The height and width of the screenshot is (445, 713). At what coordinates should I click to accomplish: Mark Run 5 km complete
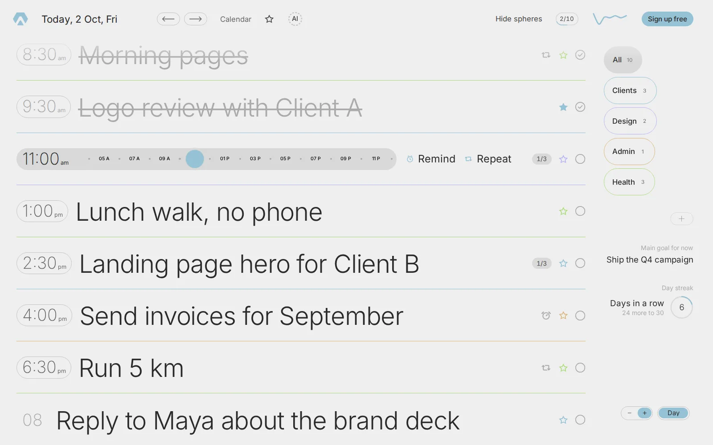(x=580, y=368)
